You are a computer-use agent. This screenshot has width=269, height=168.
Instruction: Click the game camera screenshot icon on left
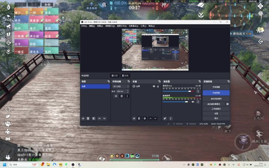point(8,139)
